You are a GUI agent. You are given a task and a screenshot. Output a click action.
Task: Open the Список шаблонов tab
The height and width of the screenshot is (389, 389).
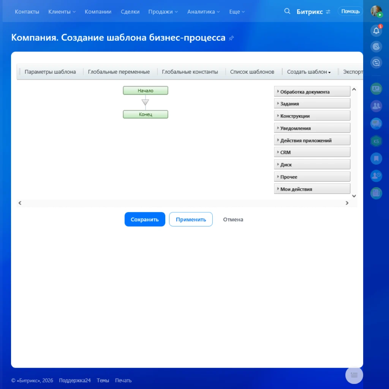click(x=253, y=71)
